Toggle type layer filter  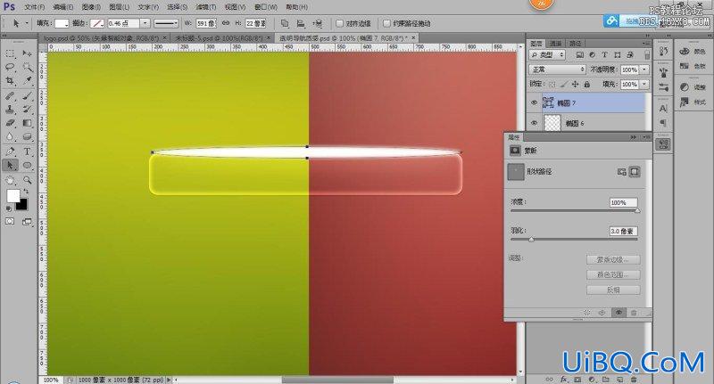point(605,54)
